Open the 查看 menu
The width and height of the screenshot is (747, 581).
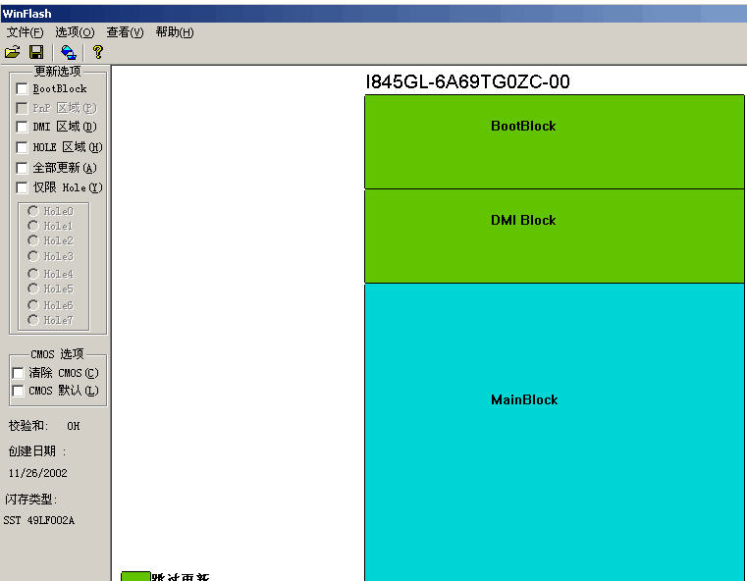click(x=125, y=32)
